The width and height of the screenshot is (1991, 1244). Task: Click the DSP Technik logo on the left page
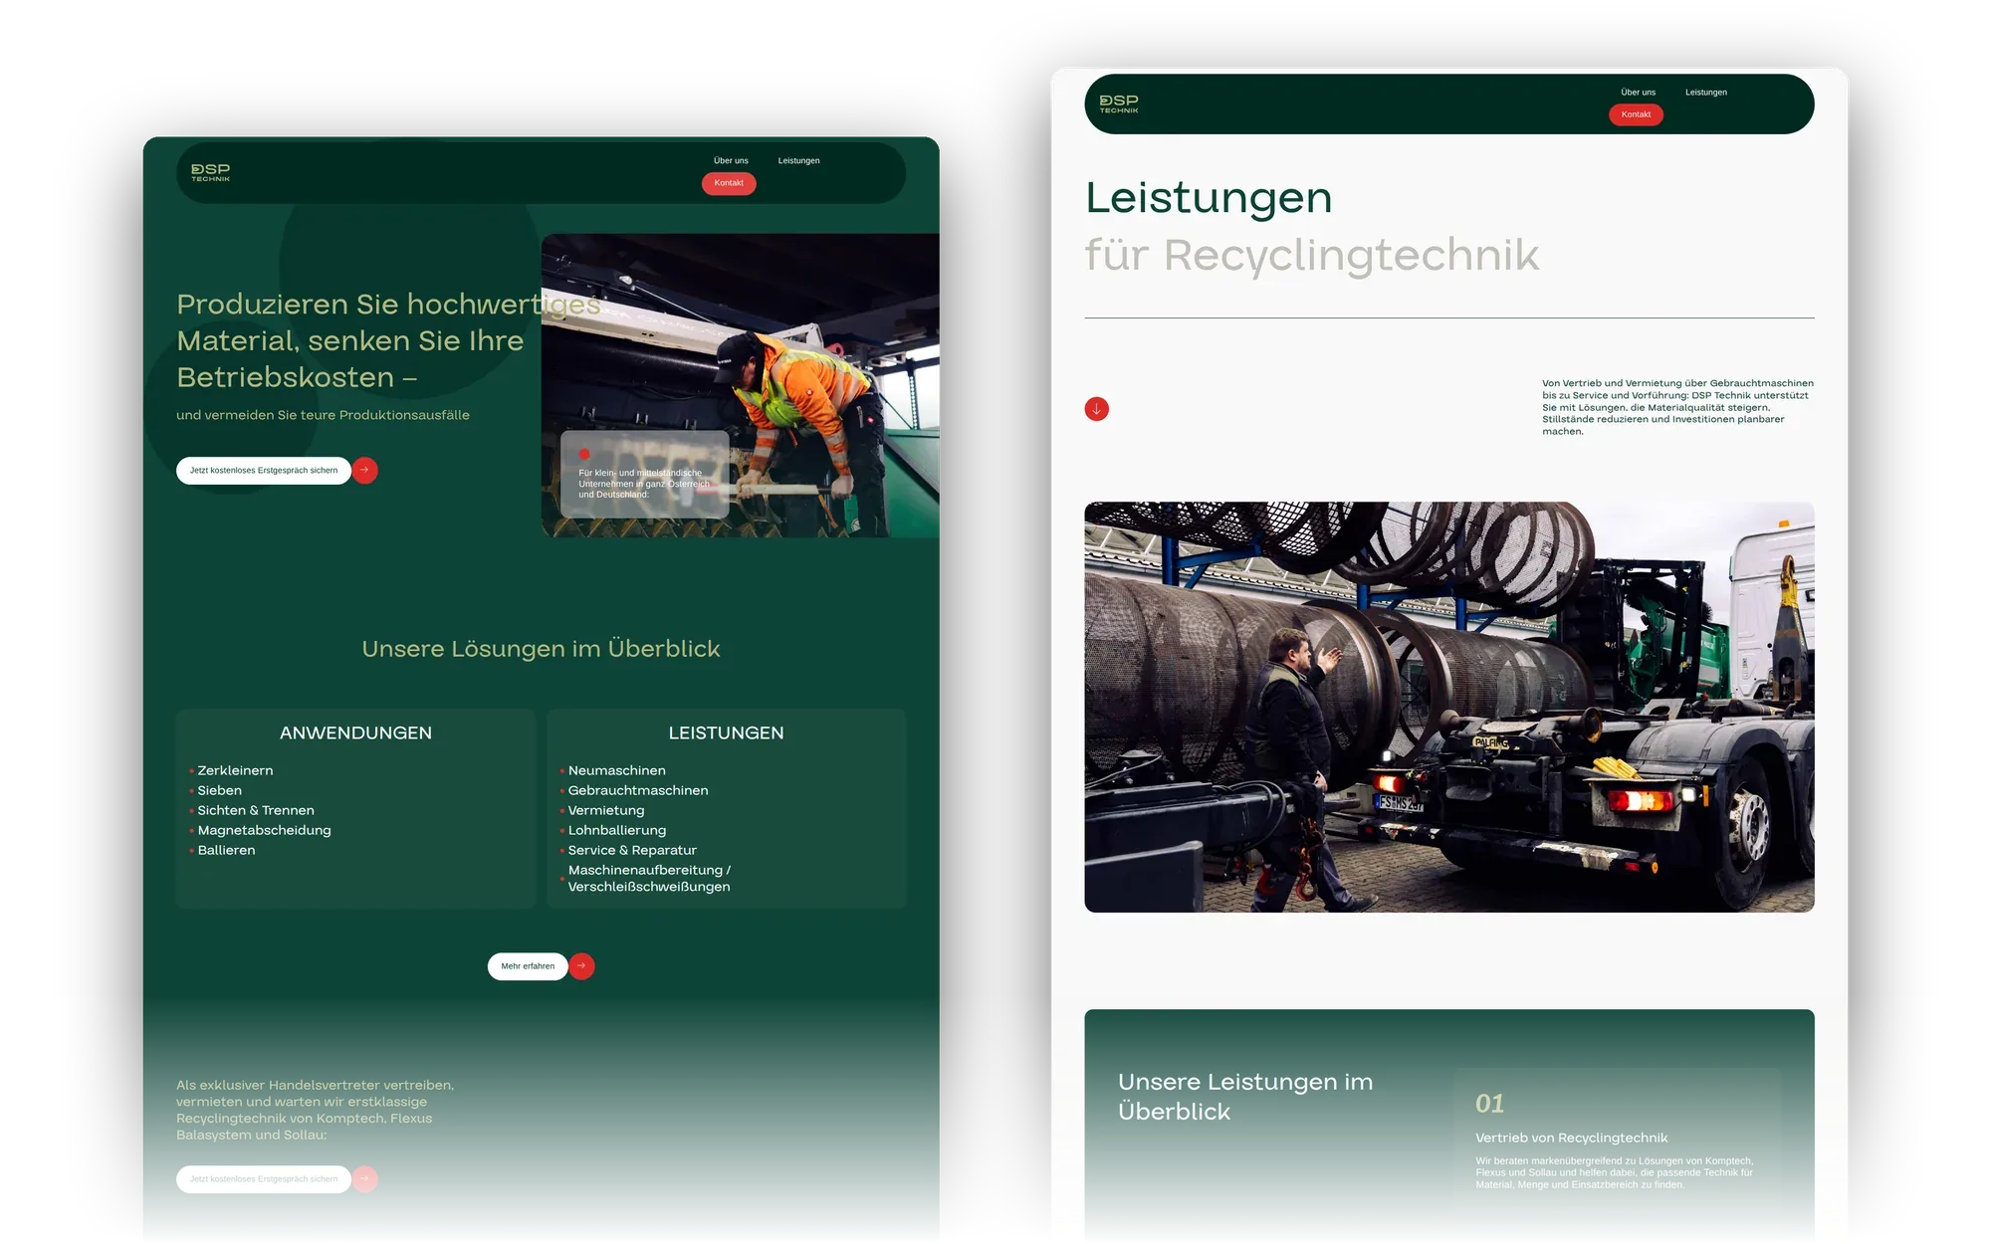click(x=210, y=172)
